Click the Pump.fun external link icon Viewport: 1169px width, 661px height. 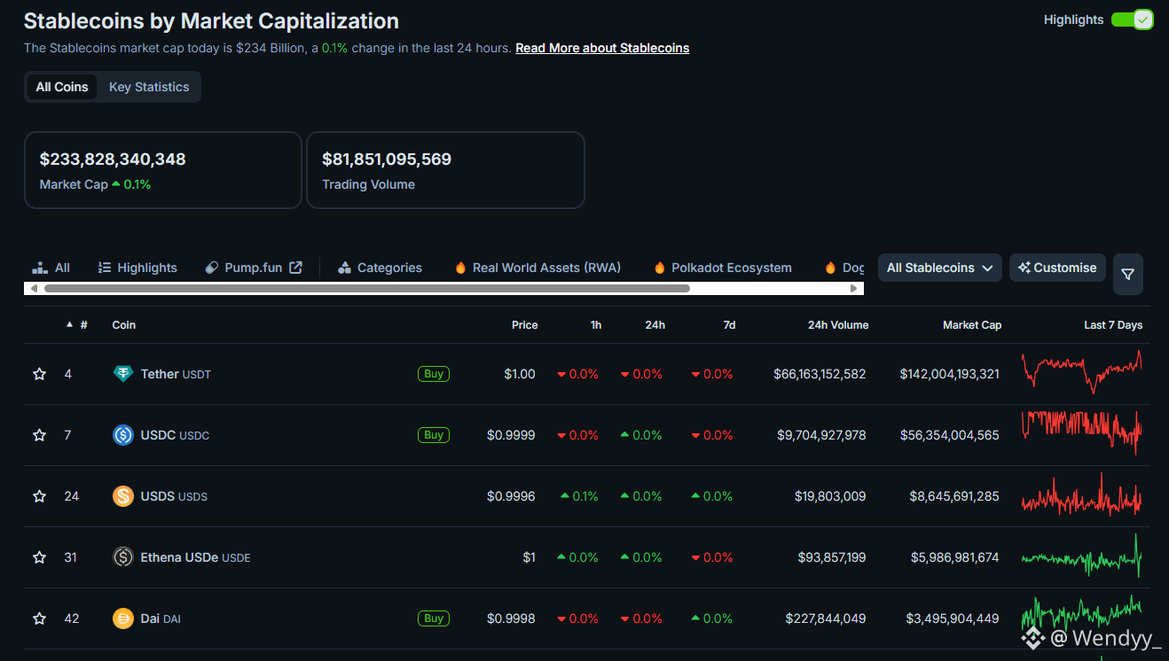[296, 268]
